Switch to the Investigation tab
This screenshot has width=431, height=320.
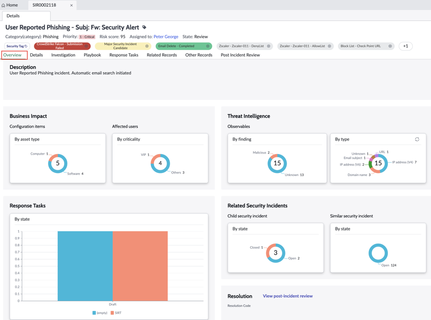(x=63, y=55)
